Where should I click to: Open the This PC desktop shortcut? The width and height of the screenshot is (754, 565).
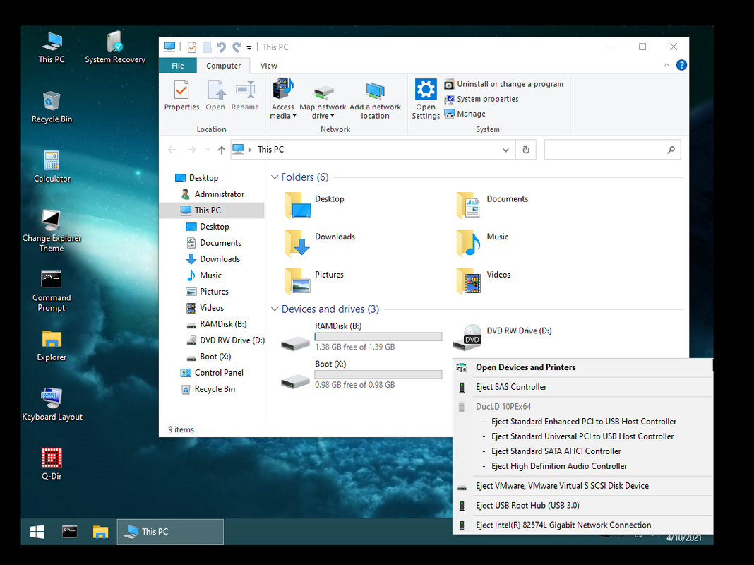tap(52, 47)
